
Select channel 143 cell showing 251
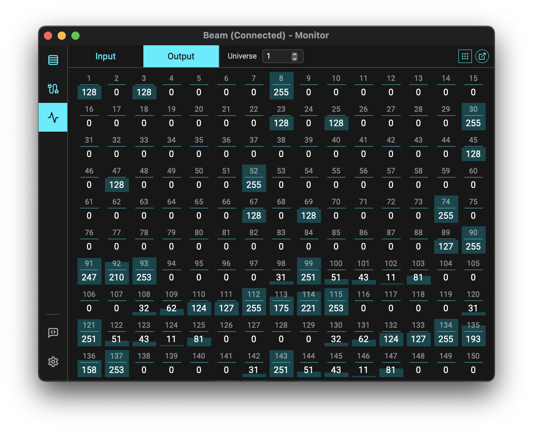(x=281, y=363)
